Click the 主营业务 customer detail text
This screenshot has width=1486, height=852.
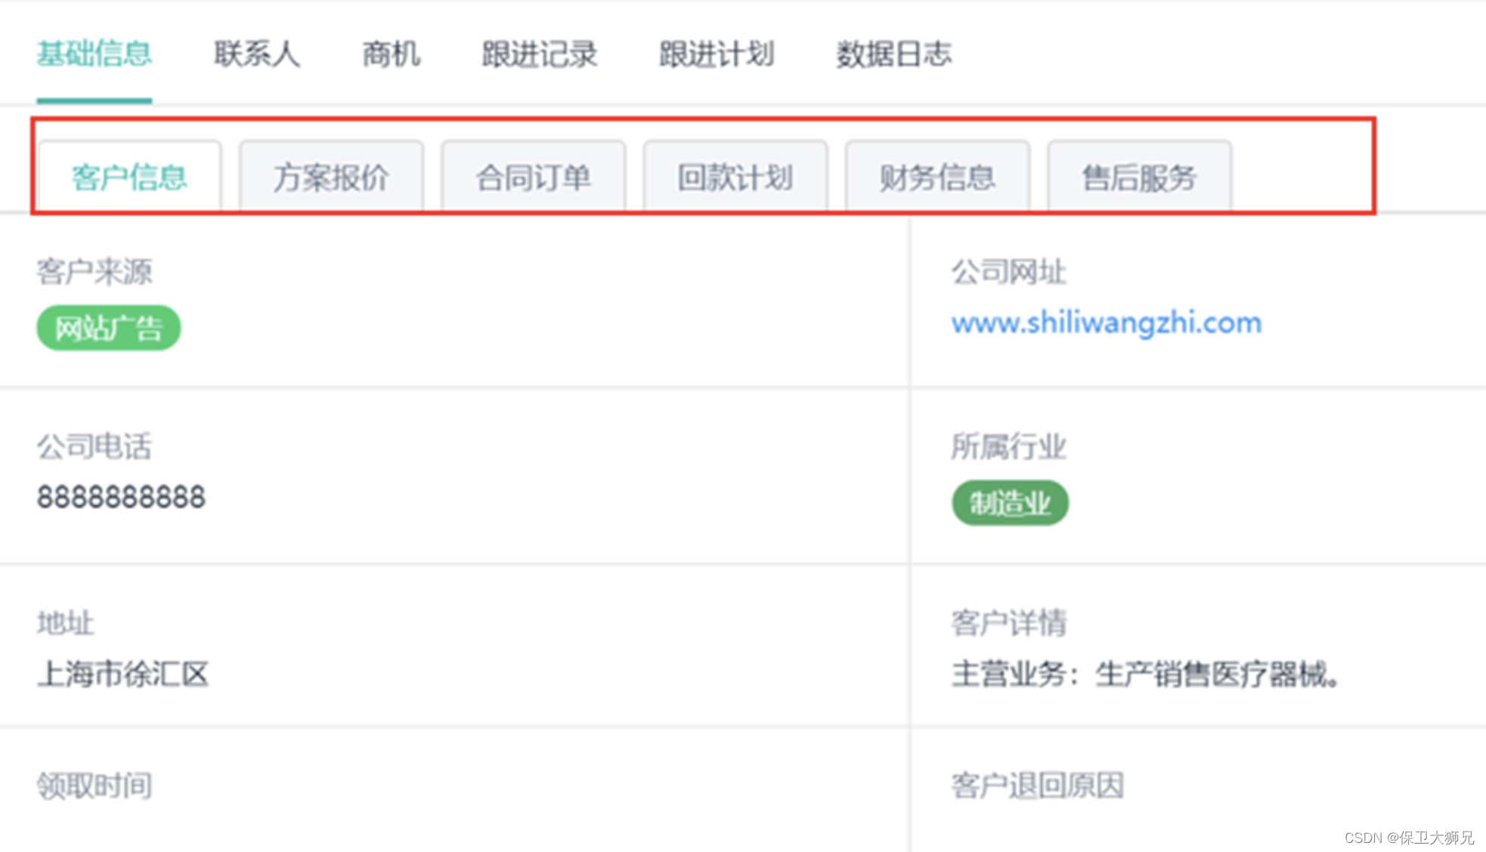tap(1145, 674)
